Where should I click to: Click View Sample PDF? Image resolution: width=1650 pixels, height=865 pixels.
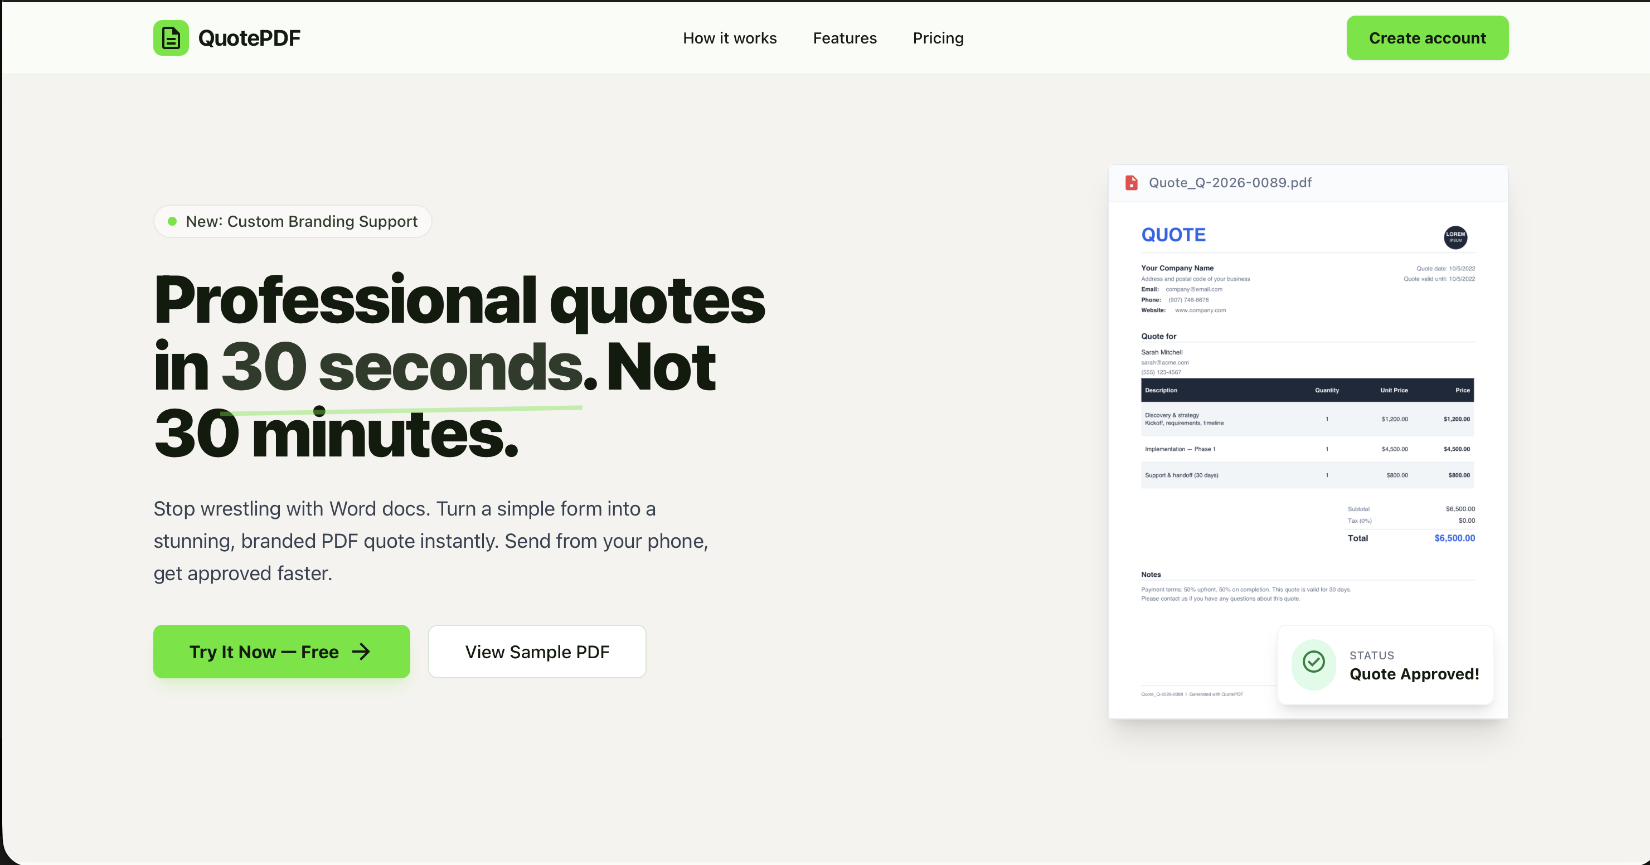tap(537, 651)
